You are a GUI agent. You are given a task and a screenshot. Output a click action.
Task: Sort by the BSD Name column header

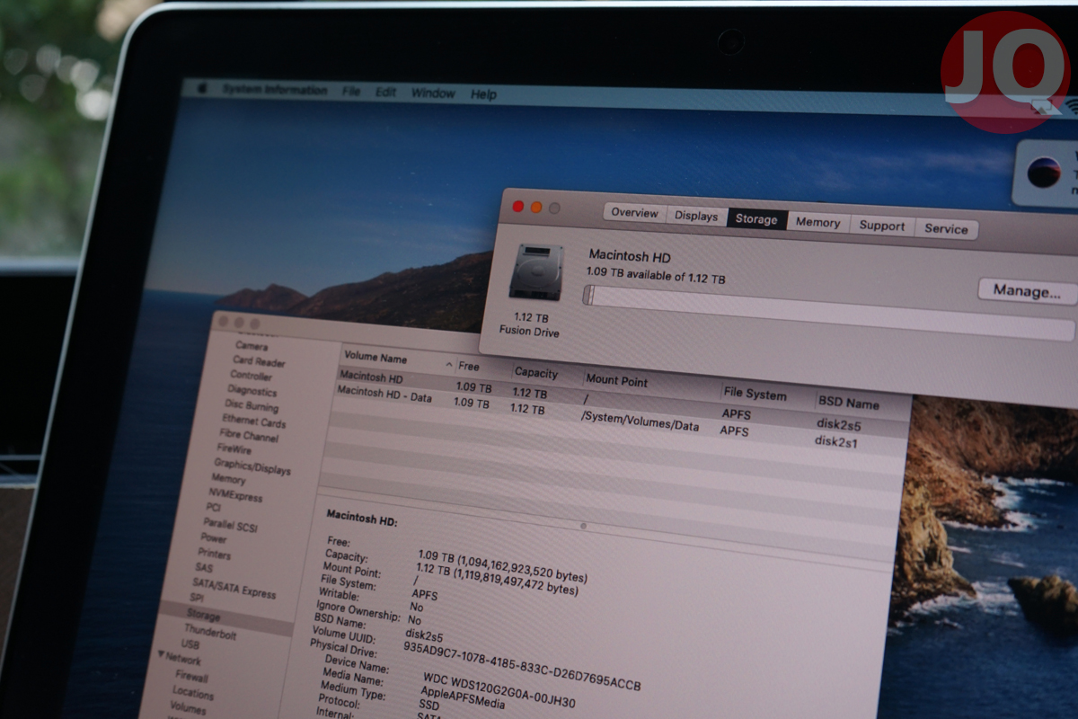(x=849, y=404)
